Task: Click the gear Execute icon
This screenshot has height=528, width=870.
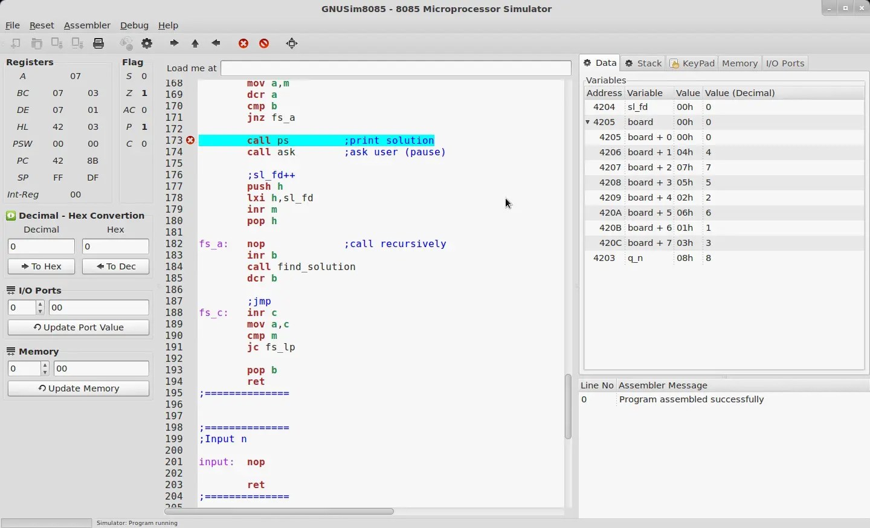Action: coord(147,43)
